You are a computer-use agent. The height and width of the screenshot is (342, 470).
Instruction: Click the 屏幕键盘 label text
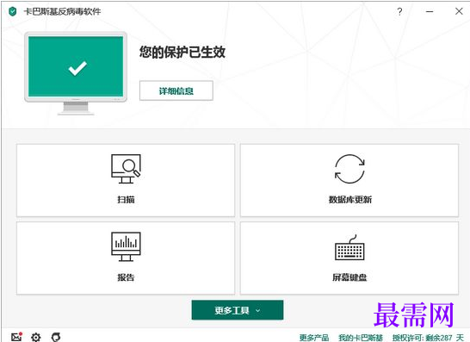(x=349, y=277)
